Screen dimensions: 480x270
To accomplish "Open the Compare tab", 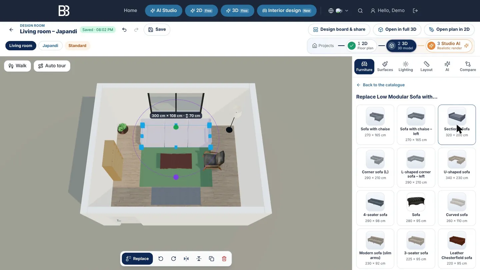I will click(x=468, y=66).
